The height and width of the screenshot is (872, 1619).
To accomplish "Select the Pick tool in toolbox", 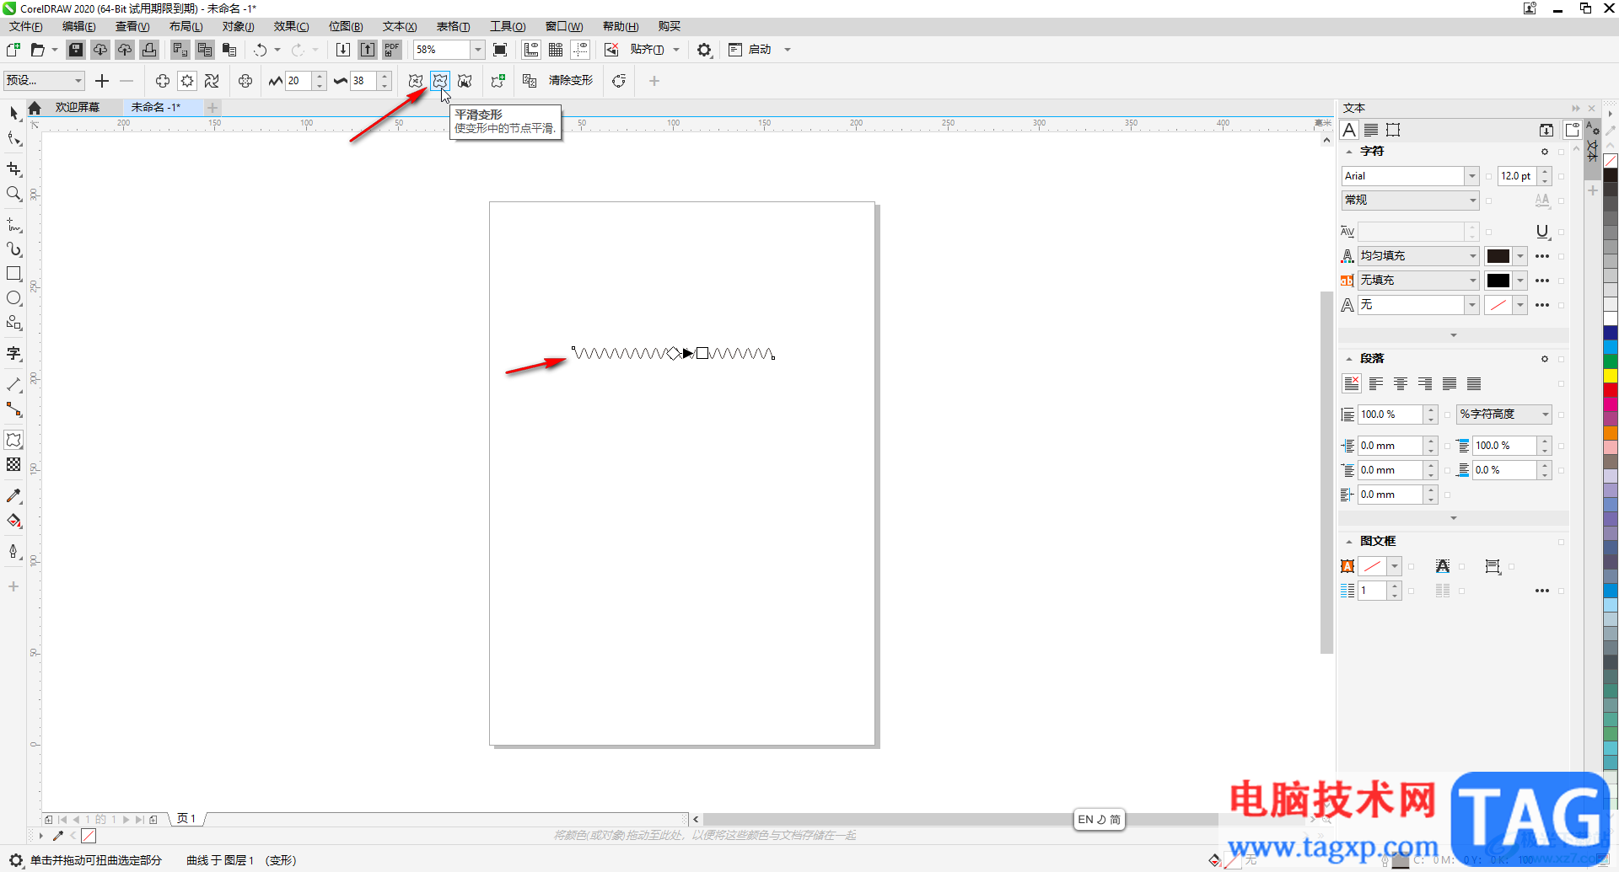I will coord(13,113).
